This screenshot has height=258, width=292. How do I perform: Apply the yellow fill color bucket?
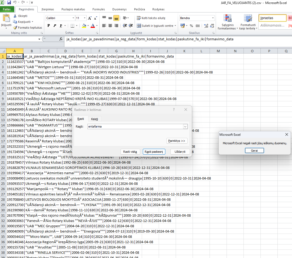pos(84,26)
